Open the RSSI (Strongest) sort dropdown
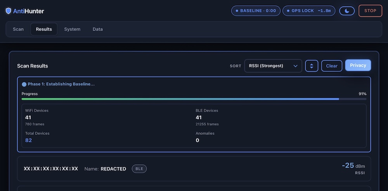The width and height of the screenshot is (388, 191). [273, 66]
